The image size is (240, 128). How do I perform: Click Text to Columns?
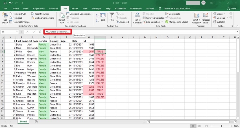point(137,18)
